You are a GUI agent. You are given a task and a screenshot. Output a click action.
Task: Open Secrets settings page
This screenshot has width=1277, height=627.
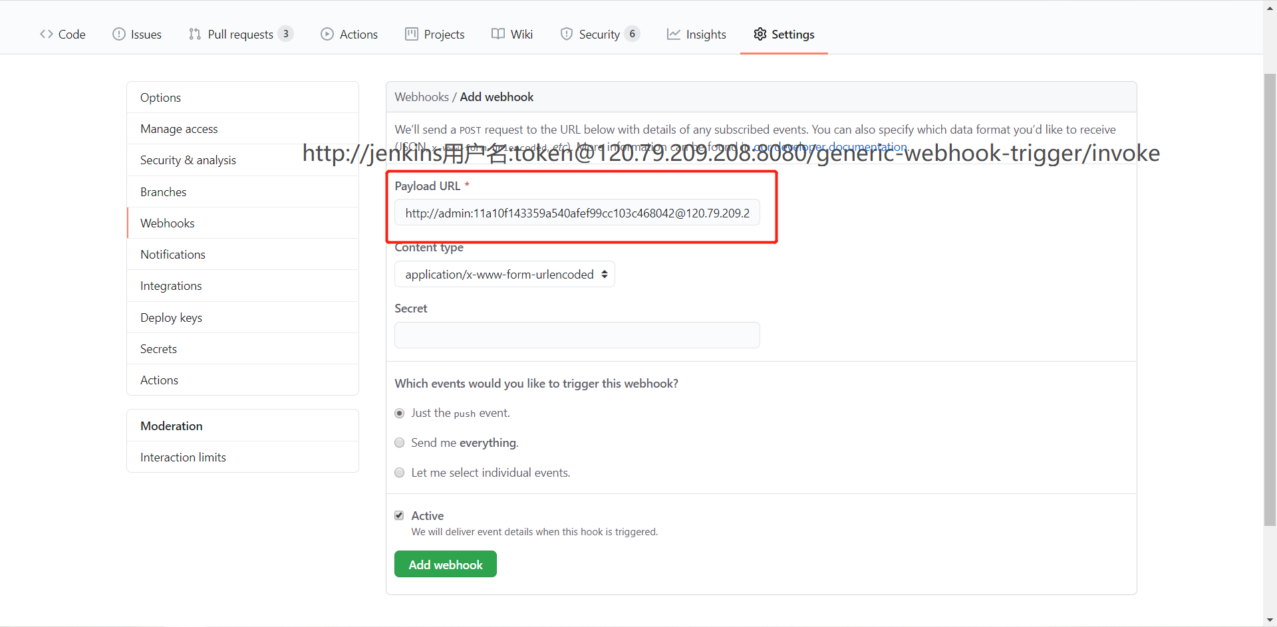(x=243, y=349)
